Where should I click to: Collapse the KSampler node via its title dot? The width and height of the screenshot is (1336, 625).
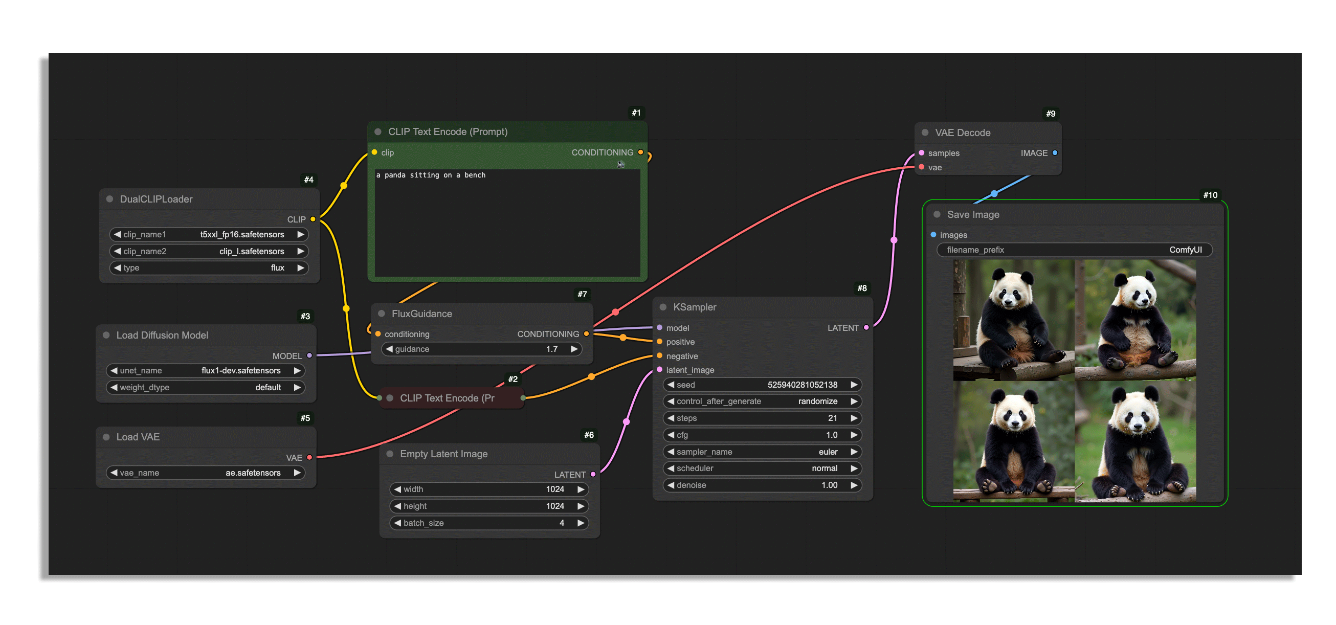point(662,307)
